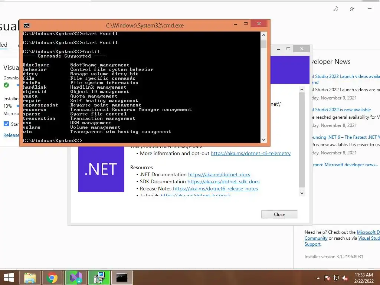
Task: Click cmd.exe scrollbar down arrow
Action: [264, 140]
